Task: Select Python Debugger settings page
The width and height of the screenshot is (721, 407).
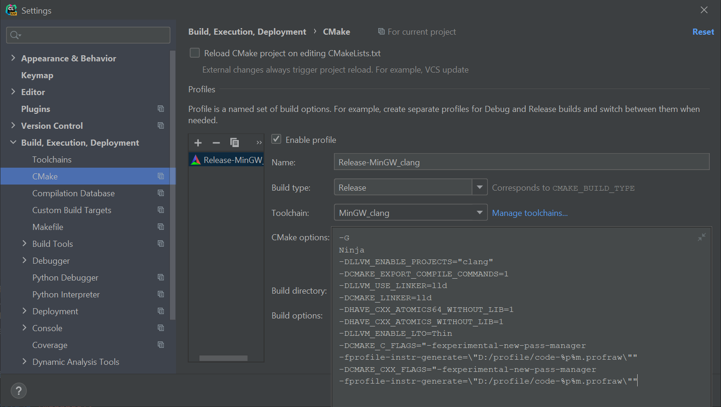Action: 65,277
